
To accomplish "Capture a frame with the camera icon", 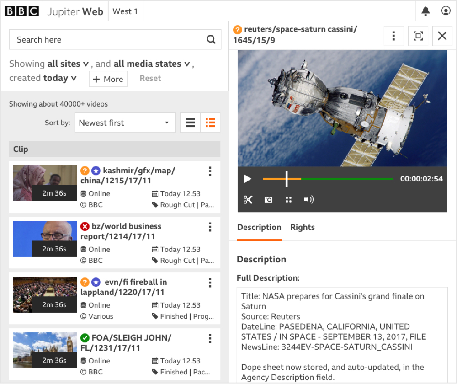I will point(268,199).
